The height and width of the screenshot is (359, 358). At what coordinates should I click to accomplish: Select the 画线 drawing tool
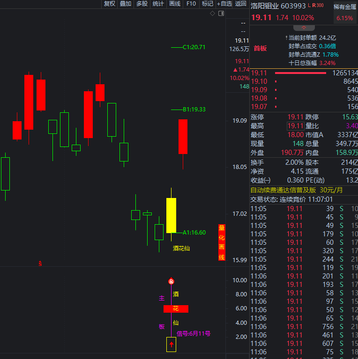pos(175,4)
